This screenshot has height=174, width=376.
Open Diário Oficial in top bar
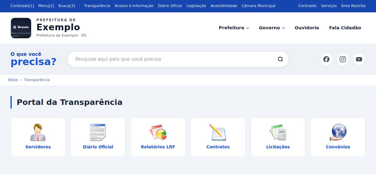(170, 6)
